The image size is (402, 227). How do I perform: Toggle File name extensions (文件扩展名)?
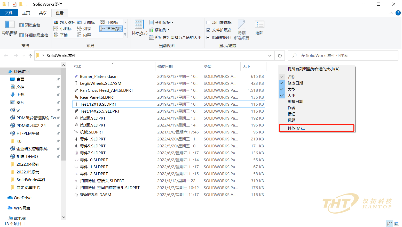click(x=219, y=30)
